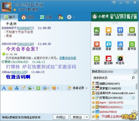Click the message 收激活码啊

click(x=18, y=77)
